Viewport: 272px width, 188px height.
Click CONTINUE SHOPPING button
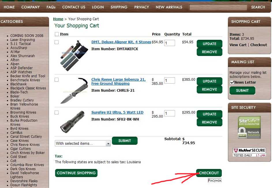[76, 173]
